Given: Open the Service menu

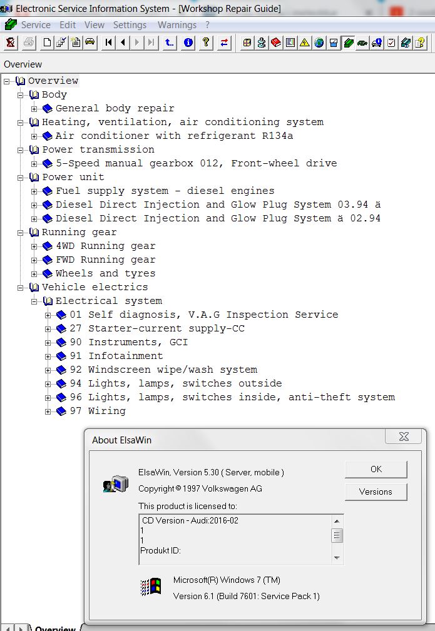Looking at the screenshot, I should 36,25.
